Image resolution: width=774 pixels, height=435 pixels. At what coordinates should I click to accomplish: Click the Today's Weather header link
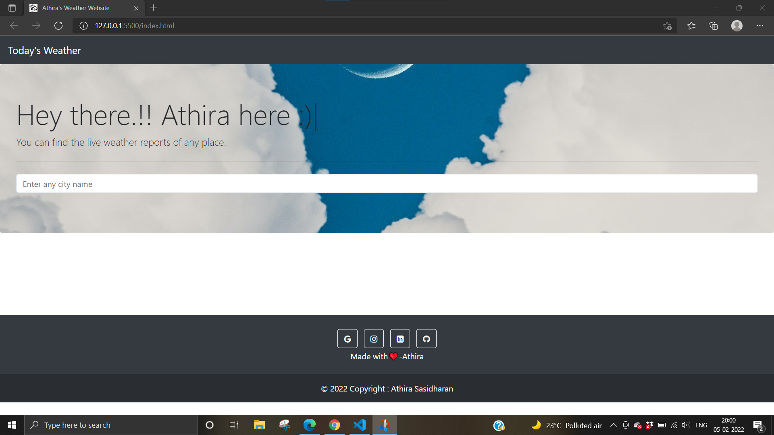tap(44, 50)
